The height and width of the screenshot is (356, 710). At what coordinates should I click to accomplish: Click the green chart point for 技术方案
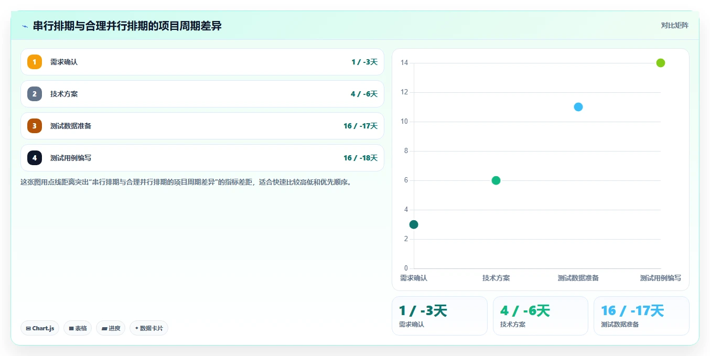496,180
